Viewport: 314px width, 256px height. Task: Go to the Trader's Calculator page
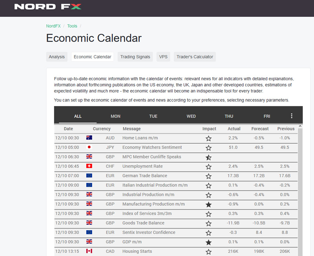pyautogui.click(x=195, y=57)
